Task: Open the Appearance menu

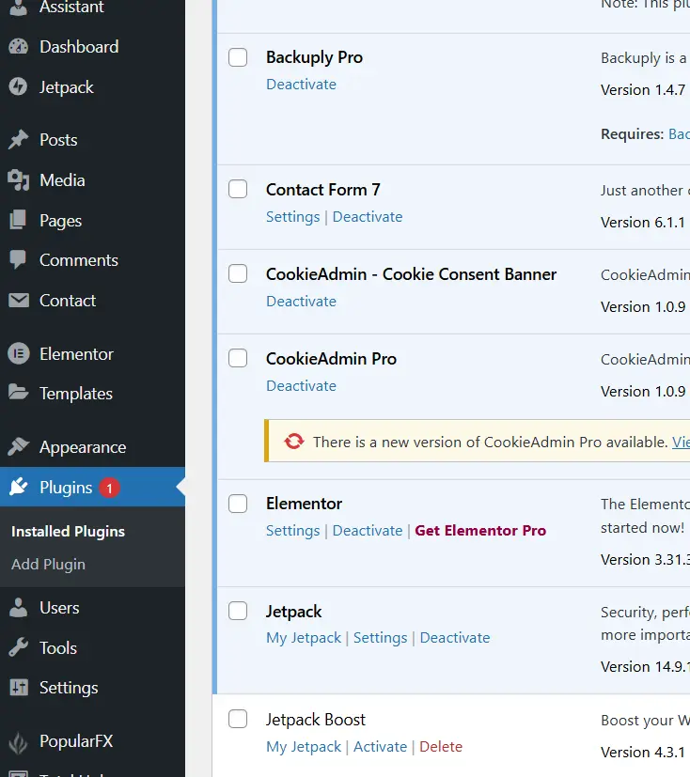Action: 93,447
